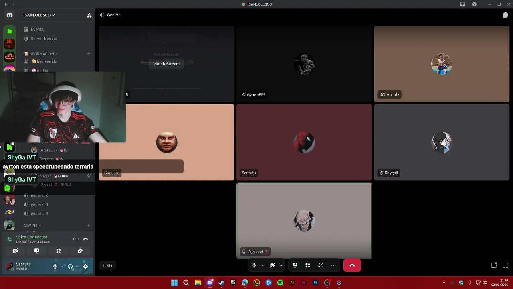The image size is (513, 289).
Task: Share screen from the sidebar voice panel
Action: (37, 251)
